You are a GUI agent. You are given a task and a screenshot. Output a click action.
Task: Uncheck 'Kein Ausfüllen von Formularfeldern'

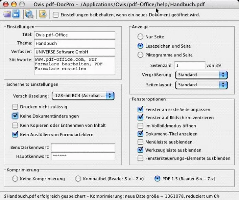(x=15, y=135)
